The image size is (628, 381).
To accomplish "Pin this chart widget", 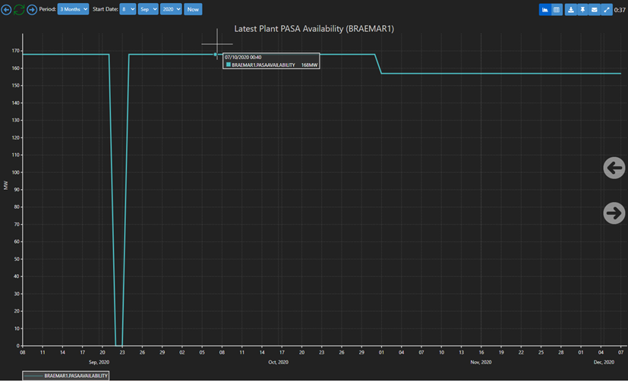I will 582,9.
